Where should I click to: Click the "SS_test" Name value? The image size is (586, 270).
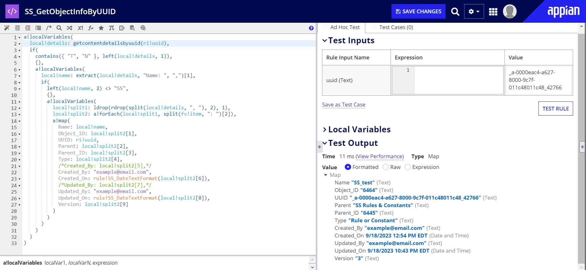[x=363, y=183]
